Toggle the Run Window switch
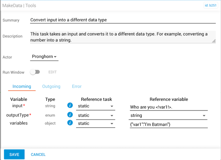 [35, 72]
